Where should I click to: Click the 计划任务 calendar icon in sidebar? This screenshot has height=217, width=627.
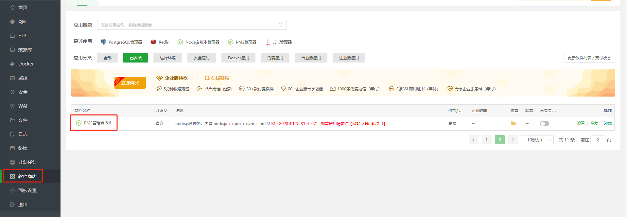click(12, 162)
